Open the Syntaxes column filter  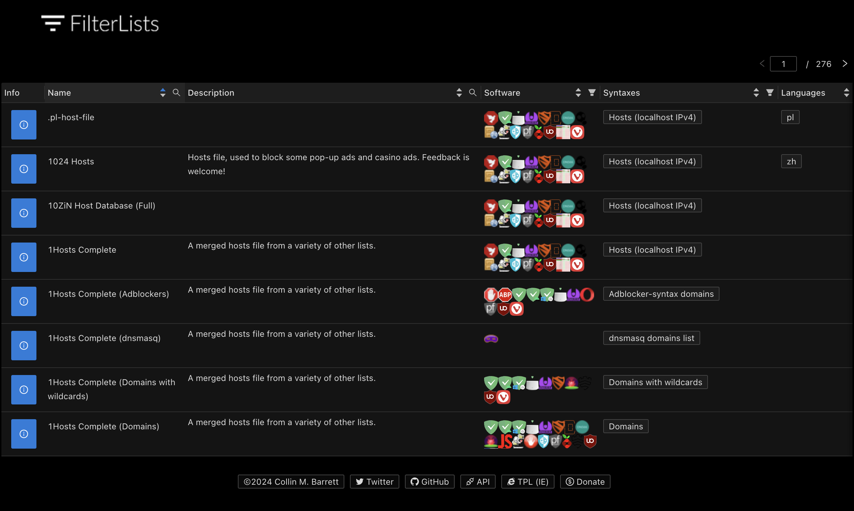[x=770, y=93]
